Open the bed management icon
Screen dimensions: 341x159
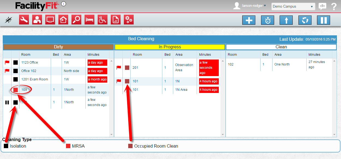point(89,20)
